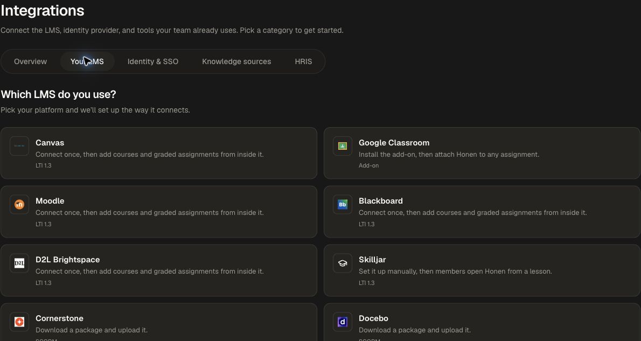Click the 'Which LMS do you use?' heading
Image resolution: width=641 pixels, height=341 pixels.
(x=59, y=94)
